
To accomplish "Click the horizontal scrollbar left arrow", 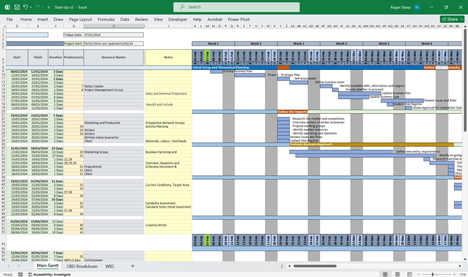I will click(x=289, y=266).
